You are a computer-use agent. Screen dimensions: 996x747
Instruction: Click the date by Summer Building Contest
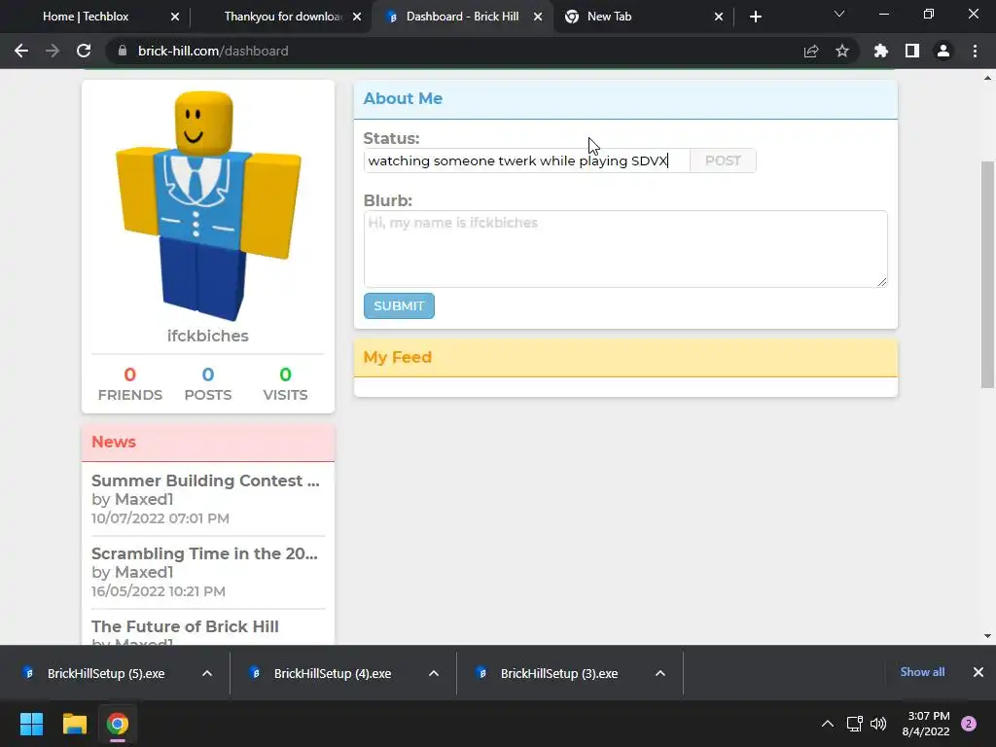[160, 518]
